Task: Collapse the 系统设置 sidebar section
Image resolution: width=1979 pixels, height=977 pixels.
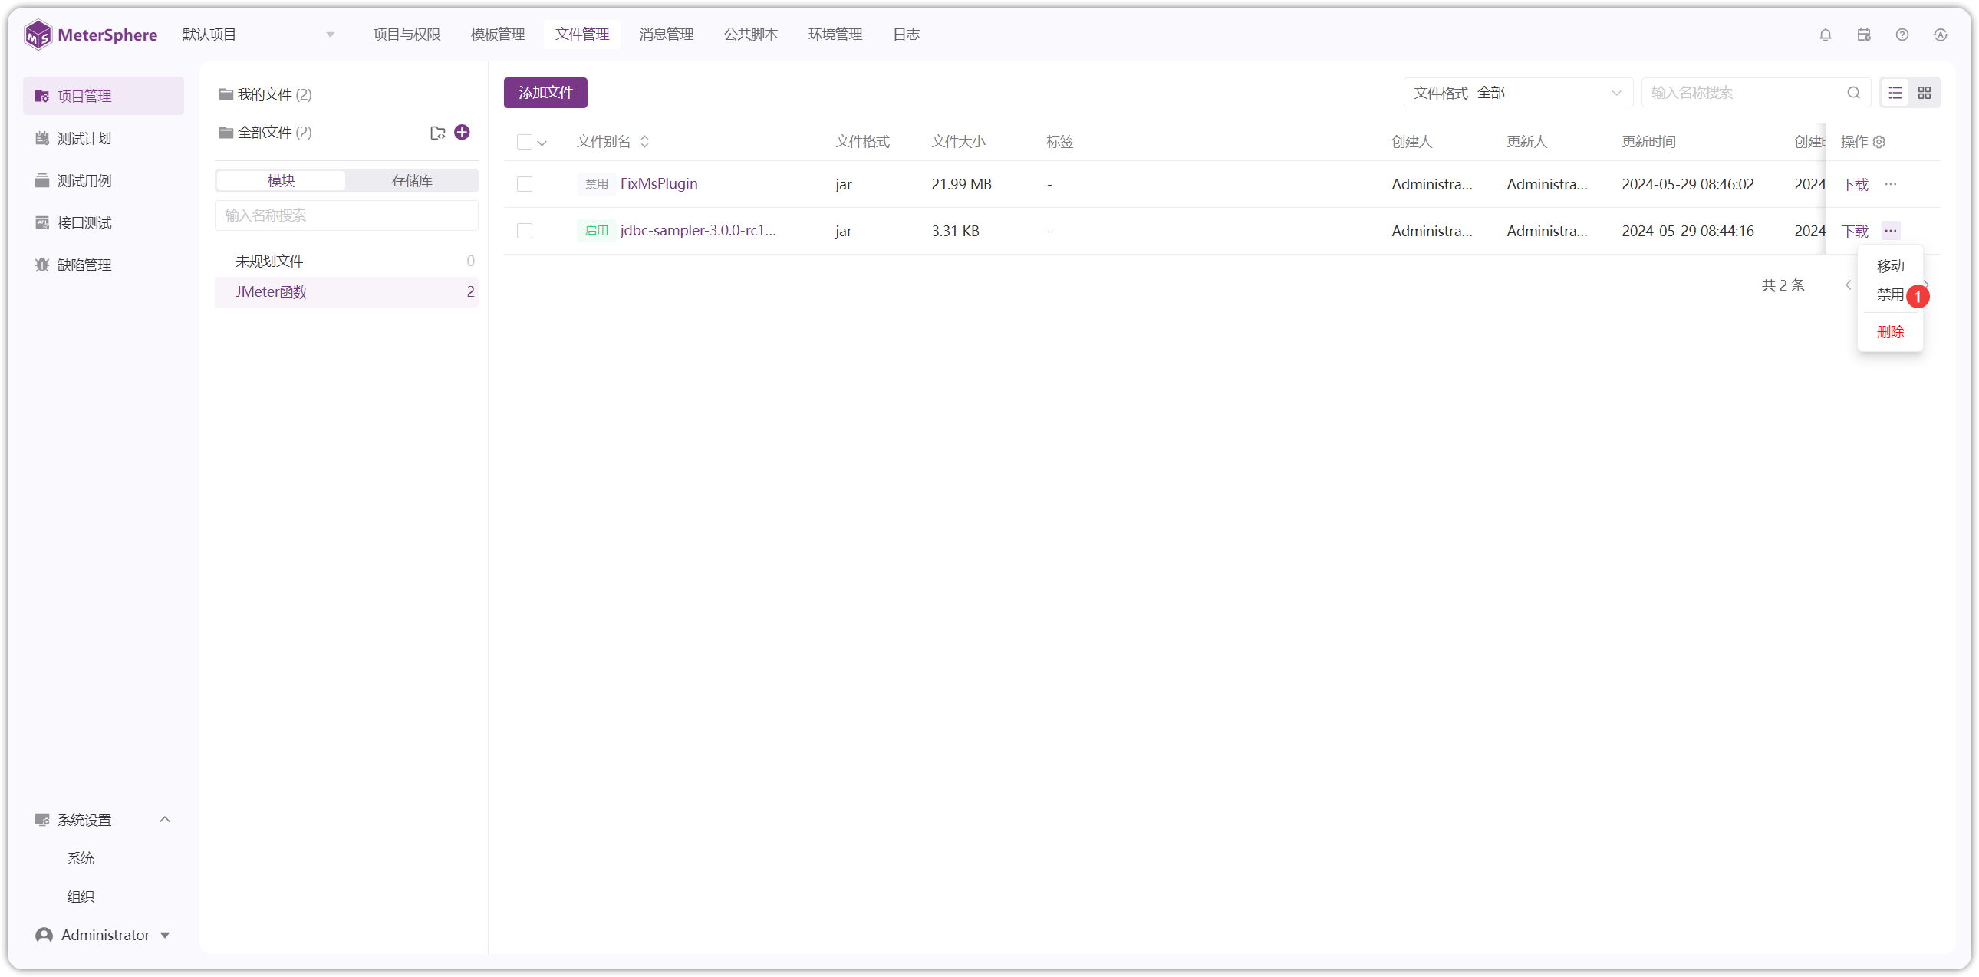Action: click(x=164, y=820)
